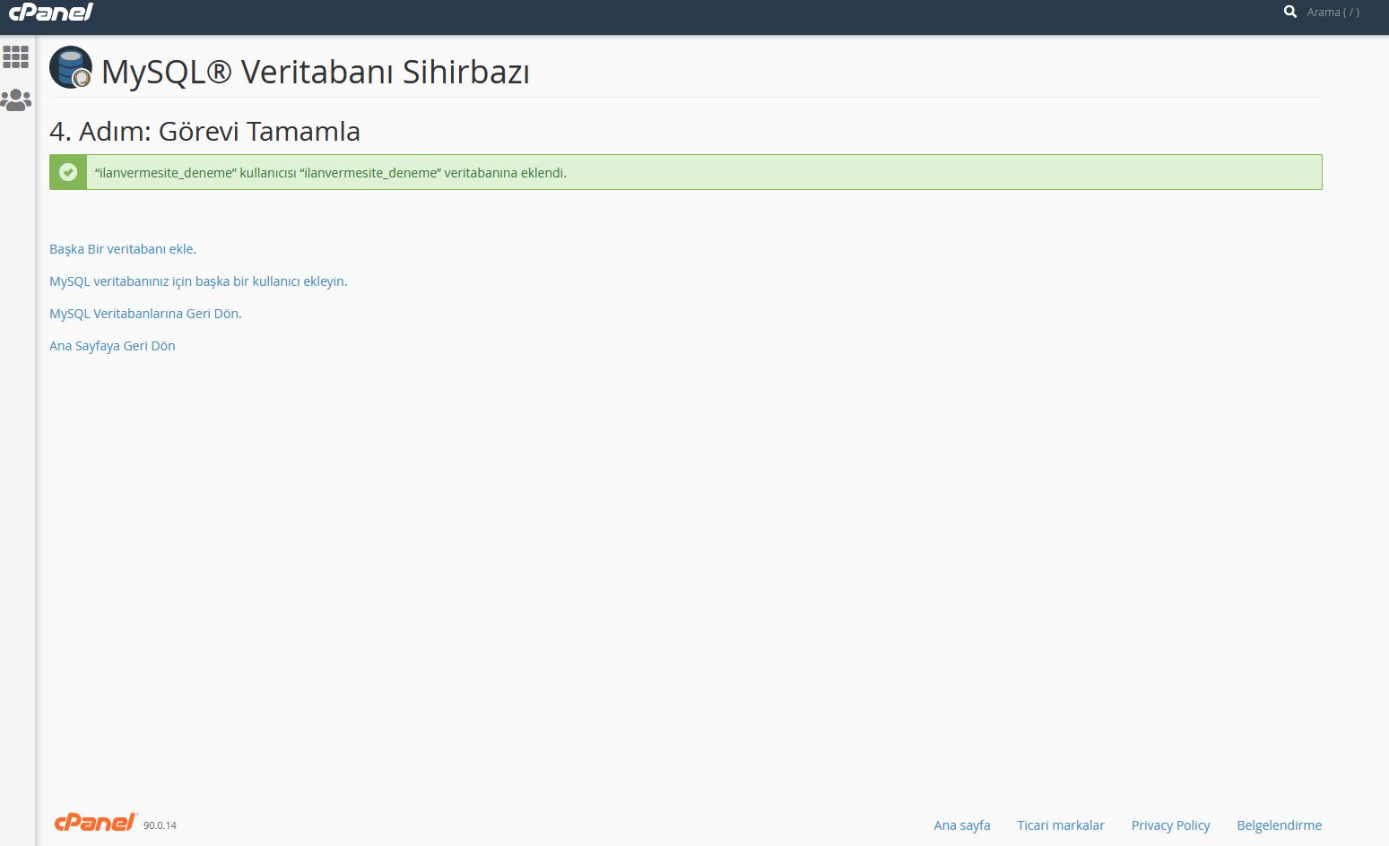Open the home grid icon in sidebar
The height and width of the screenshot is (846, 1389).
(16, 57)
